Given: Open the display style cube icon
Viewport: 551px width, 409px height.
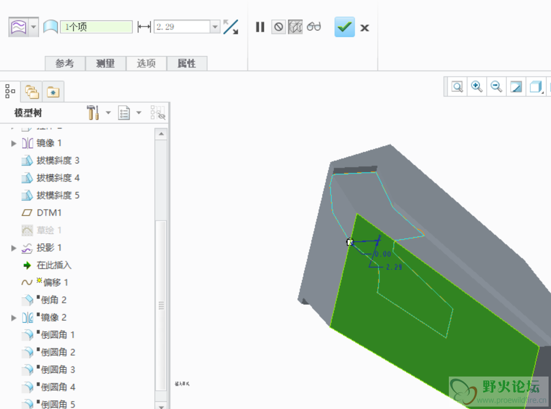Looking at the screenshot, I should click(x=536, y=87).
